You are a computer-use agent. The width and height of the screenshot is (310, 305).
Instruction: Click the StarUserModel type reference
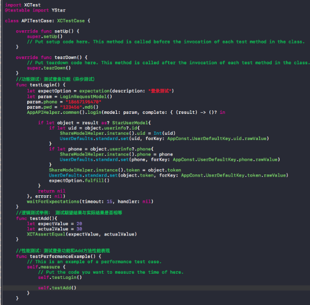130,123
